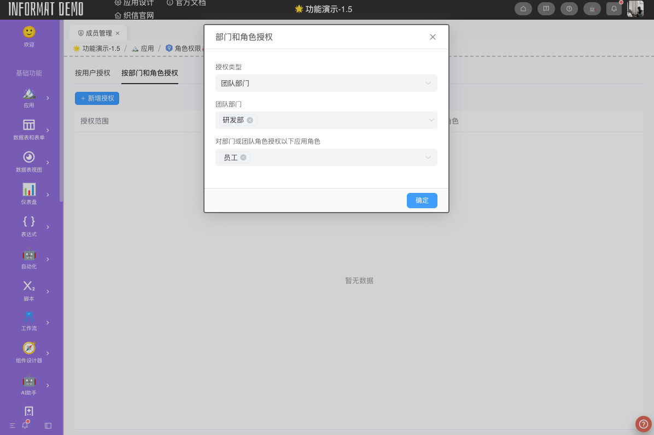The width and height of the screenshot is (654, 435).
Task: Expand the 团队部门 selection dropdown
Action: pyautogui.click(x=431, y=120)
